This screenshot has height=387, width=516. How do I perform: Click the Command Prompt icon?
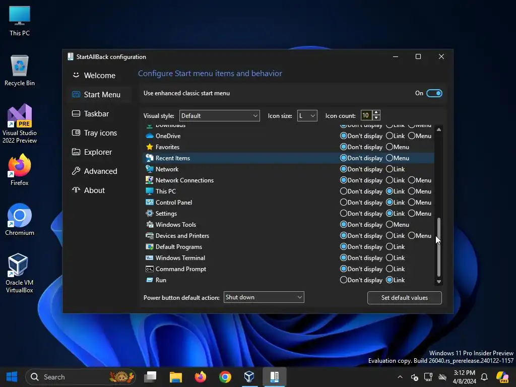tap(149, 269)
